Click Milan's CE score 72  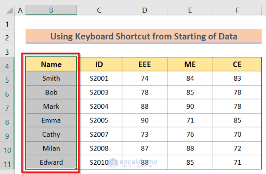click(237, 148)
